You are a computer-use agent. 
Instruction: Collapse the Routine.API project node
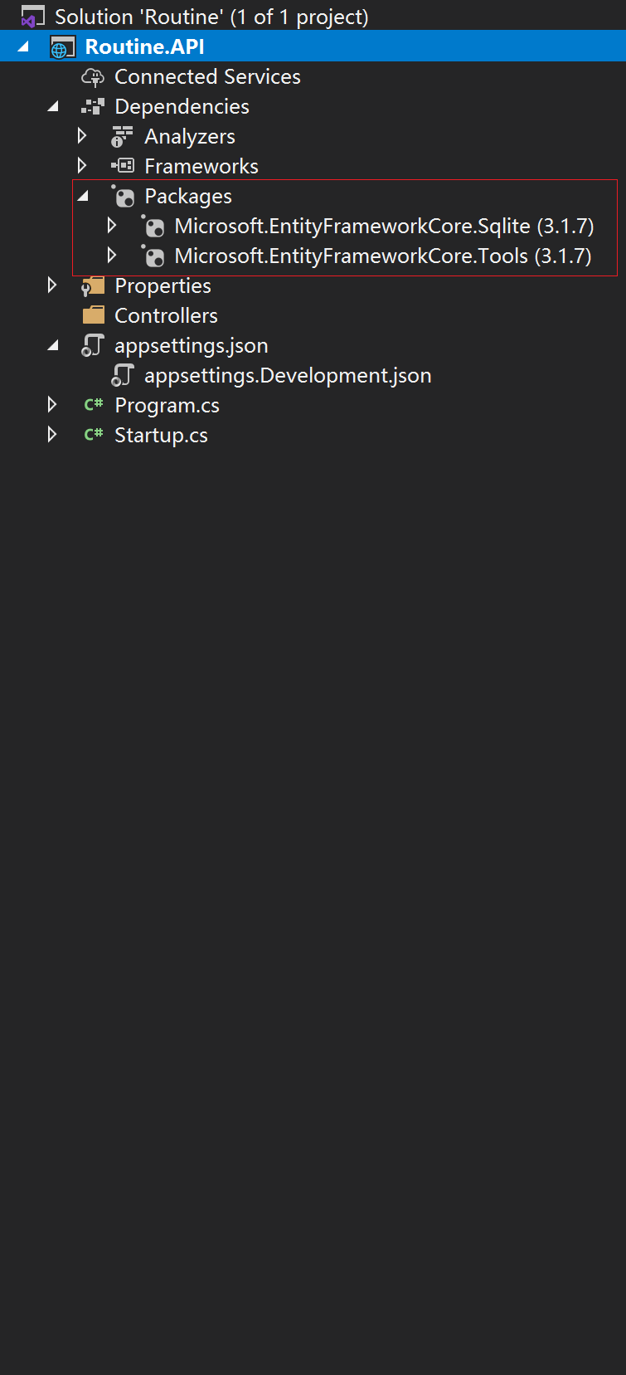point(23,47)
